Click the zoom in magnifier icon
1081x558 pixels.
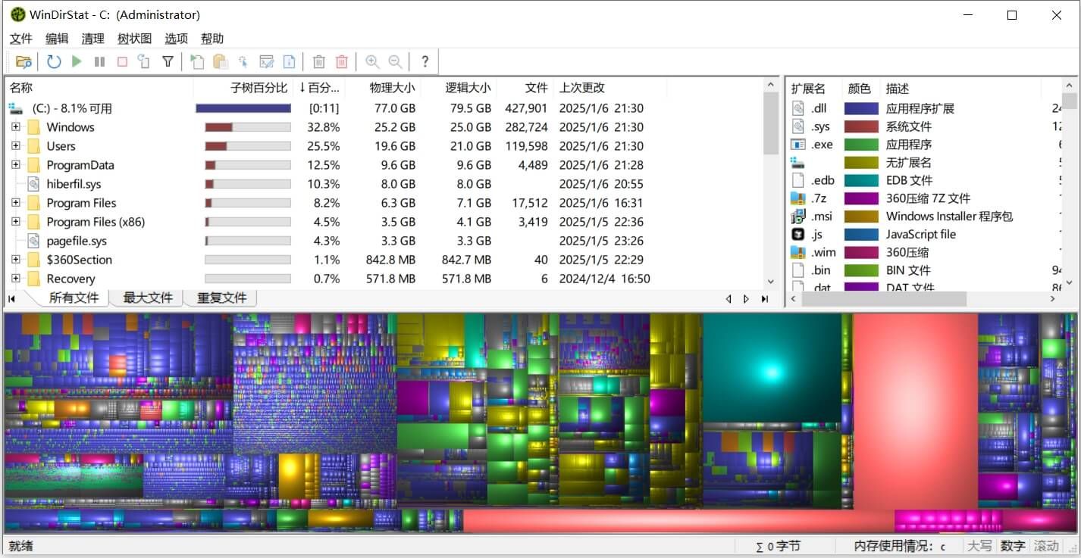pos(372,61)
